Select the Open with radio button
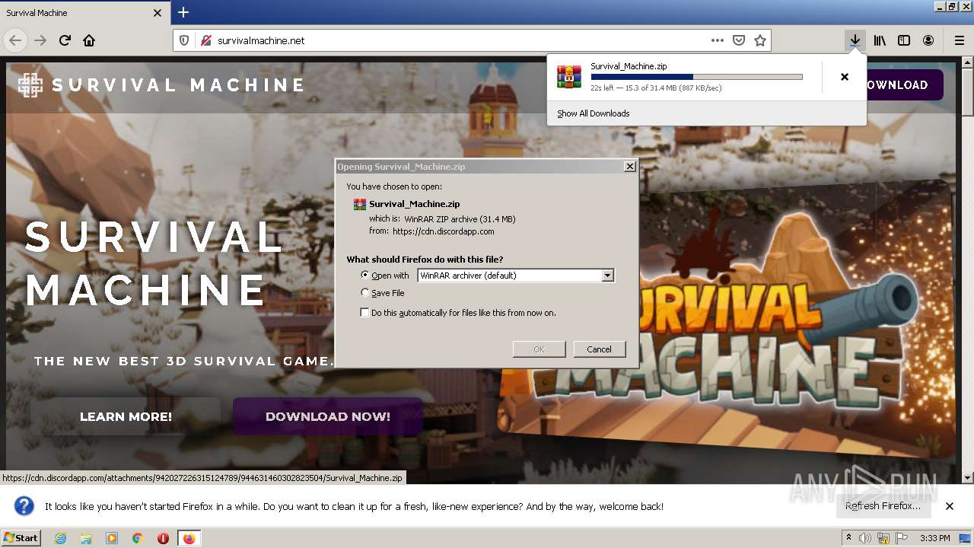The width and height of the screenshot is (974, 548). coord(365,275)
